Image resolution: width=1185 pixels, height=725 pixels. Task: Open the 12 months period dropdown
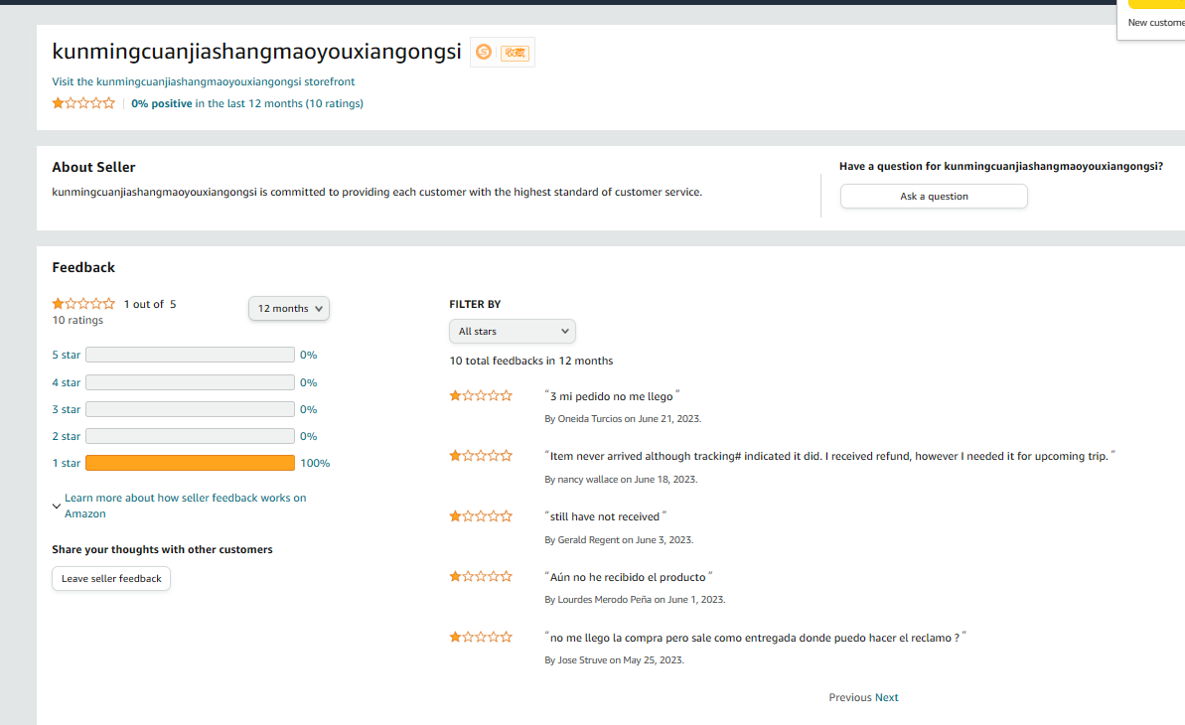coord(289,309)
